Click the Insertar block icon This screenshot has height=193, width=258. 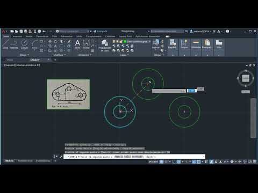click(156, 44)
